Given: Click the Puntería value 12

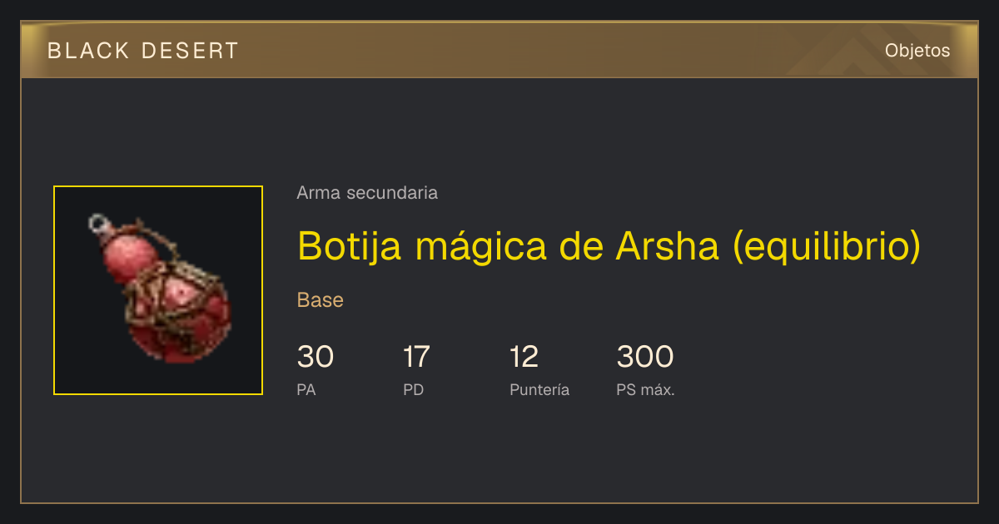Looking at the screenshot, I should 524,357.
